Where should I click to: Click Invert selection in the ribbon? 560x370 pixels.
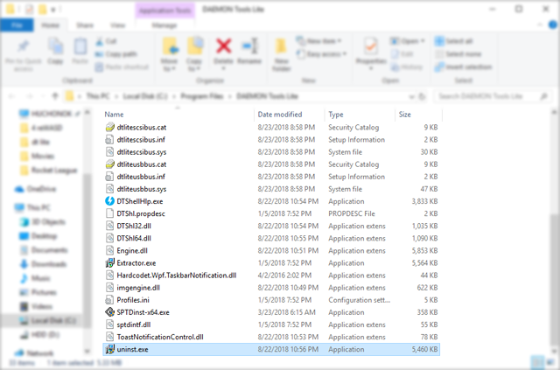463,66
